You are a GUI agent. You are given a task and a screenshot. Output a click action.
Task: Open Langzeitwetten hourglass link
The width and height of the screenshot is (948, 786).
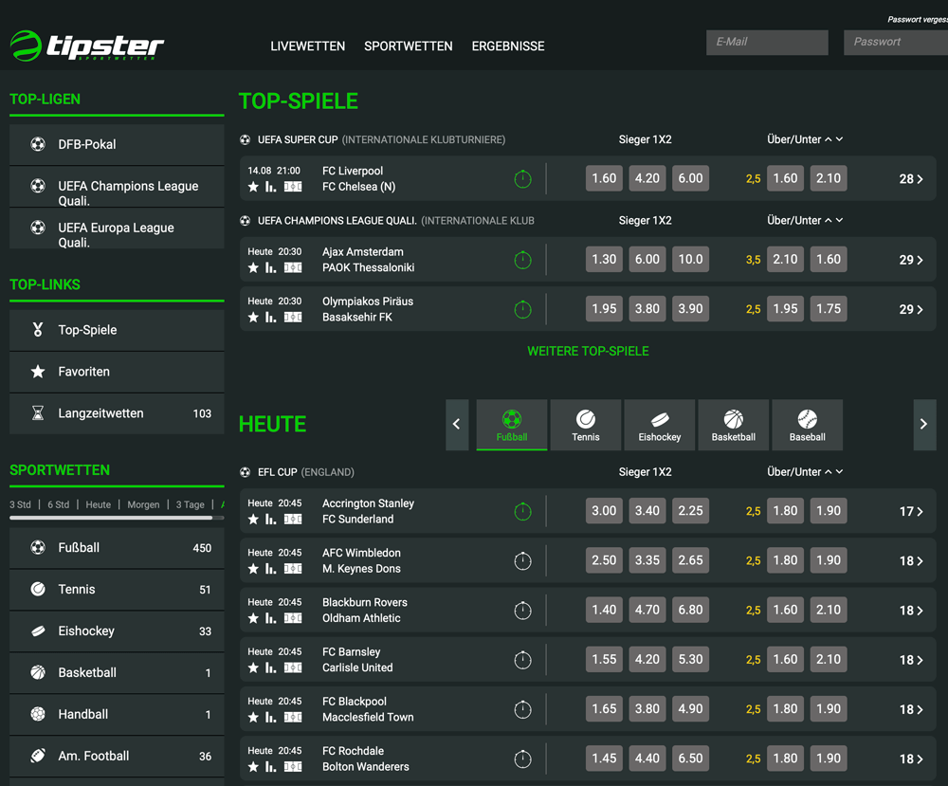pos(117,413)
